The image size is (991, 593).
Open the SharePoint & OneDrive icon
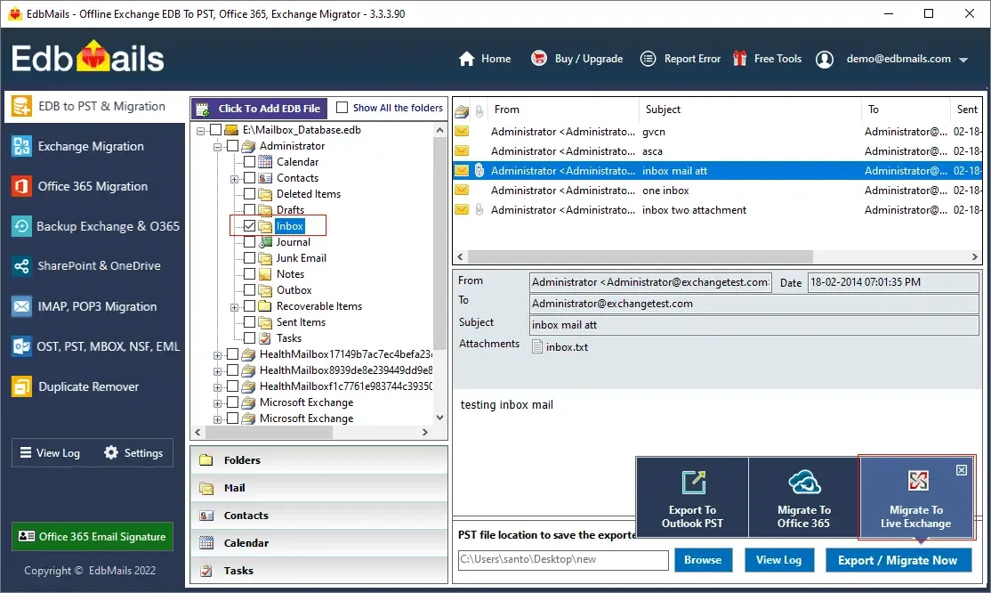[21, 266]
